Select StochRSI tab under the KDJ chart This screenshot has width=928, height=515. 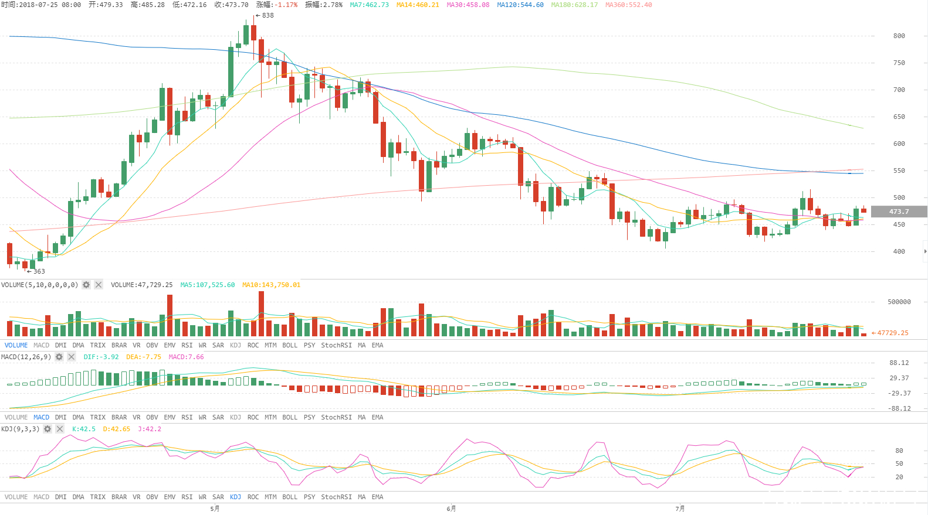coord(336,497)
